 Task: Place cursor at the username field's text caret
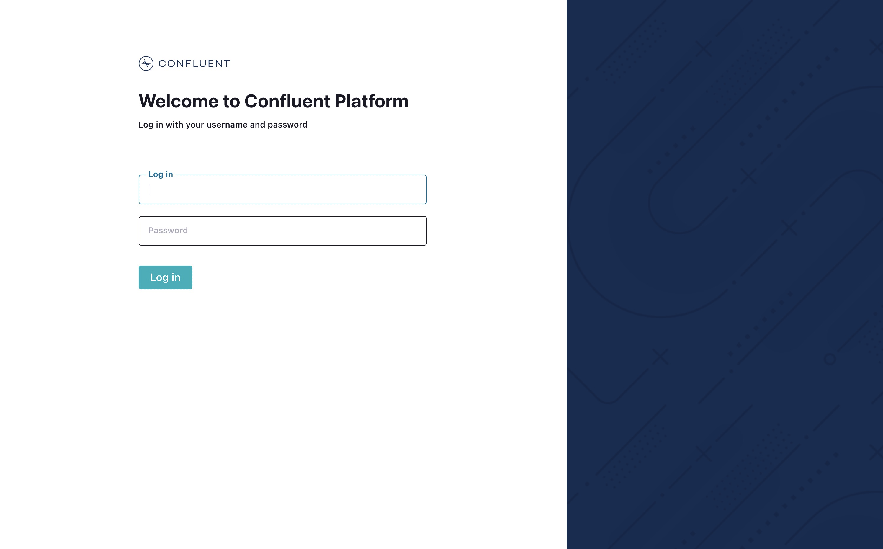pos(149,189)
